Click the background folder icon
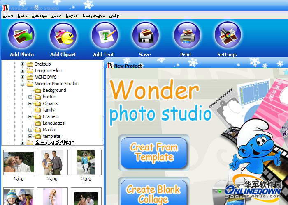 point(38,91)
